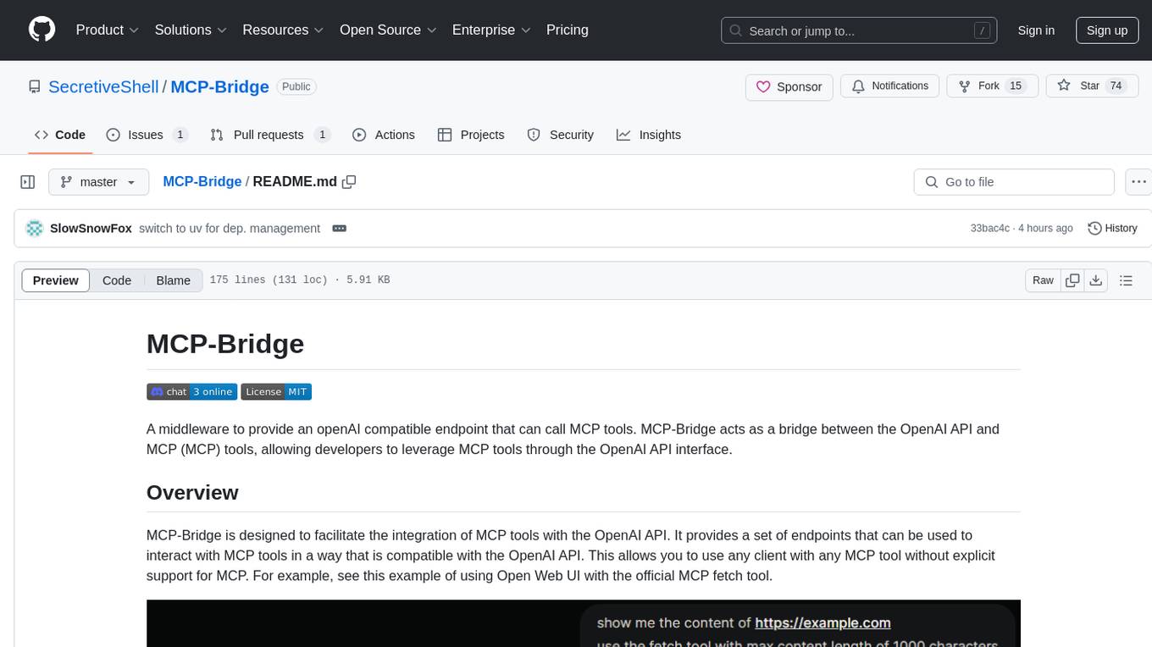
Task: Expand the file tree side panel
Action: [28, 182]
